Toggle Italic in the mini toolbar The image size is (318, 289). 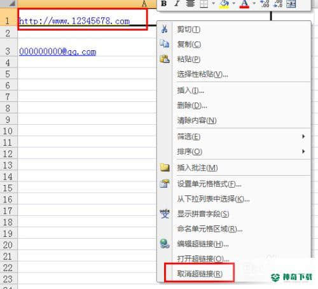(177, 4)
